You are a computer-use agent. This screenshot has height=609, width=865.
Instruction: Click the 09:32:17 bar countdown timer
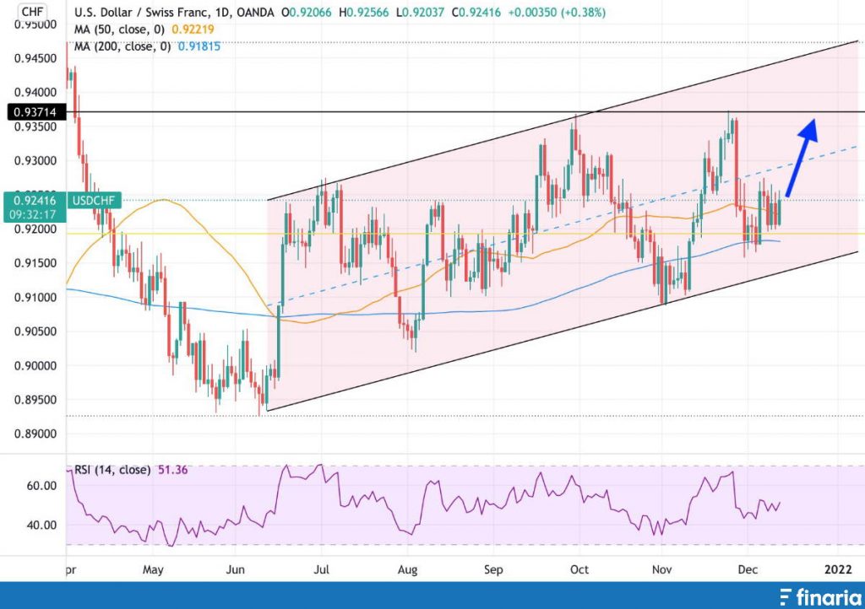tap(33, 214)
